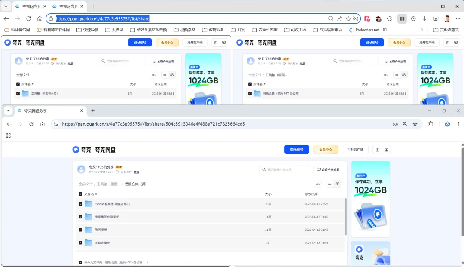Image resolution: width=464 pixels, height=267 pixels.
Task: Reload page in Edge window
Action: [28, 18]
